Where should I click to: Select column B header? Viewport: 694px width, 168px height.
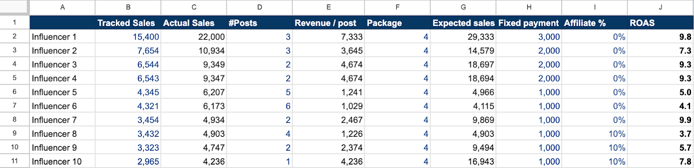click(x=128, y=7)
